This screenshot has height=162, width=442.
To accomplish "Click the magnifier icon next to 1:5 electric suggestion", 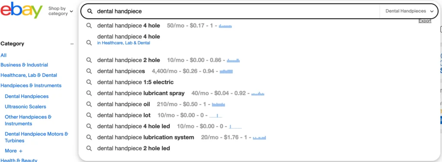I will tap(89, 82).
